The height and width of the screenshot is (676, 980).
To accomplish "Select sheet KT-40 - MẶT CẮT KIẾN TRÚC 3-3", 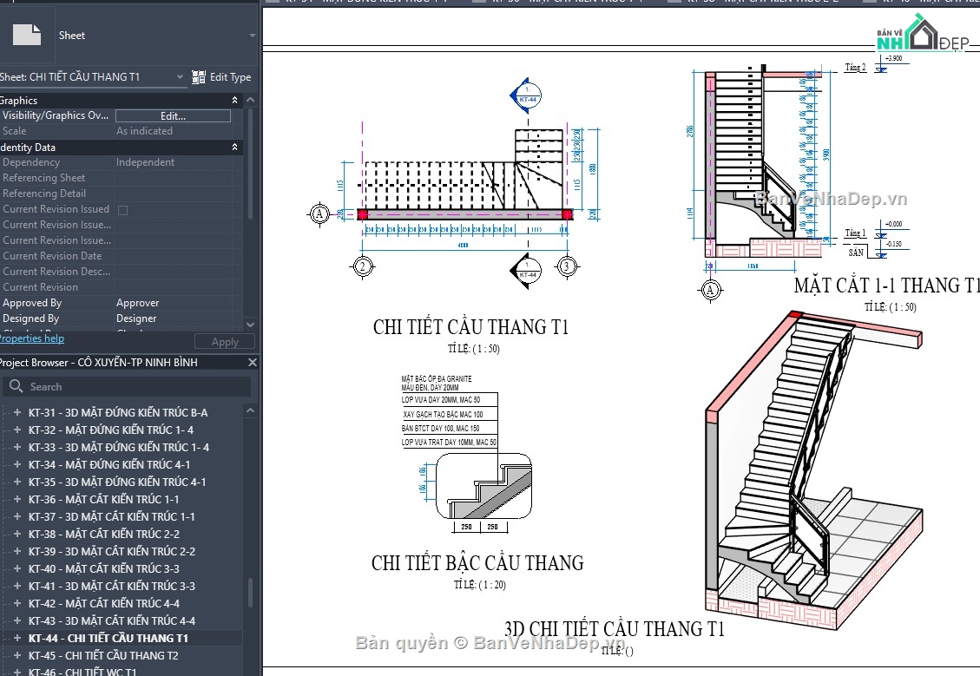I will pos(103,568).
